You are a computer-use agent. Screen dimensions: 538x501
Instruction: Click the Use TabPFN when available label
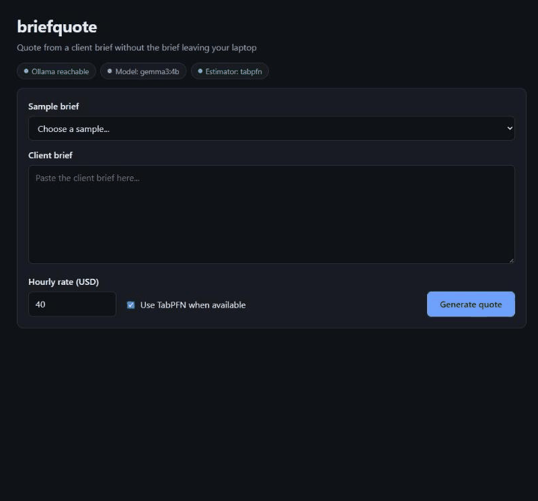[x=193, y=305]
